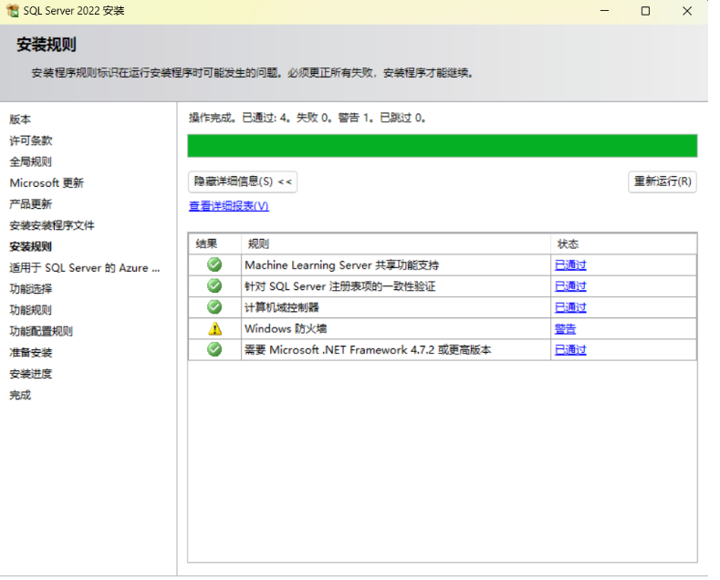This screenshot has height=580, width=720.
Task: Select 安装安装程序文件 step in the sidebar
Action: (52, 225)
